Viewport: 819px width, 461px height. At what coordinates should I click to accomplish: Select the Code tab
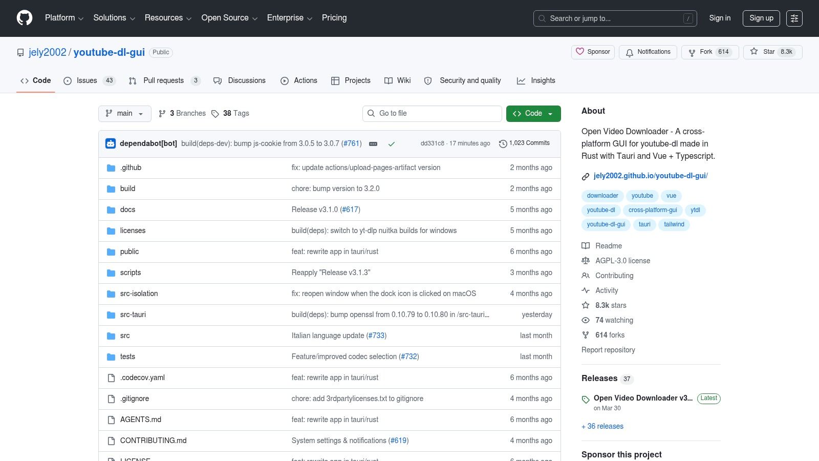pyautogui.click(x=36, y=80)
